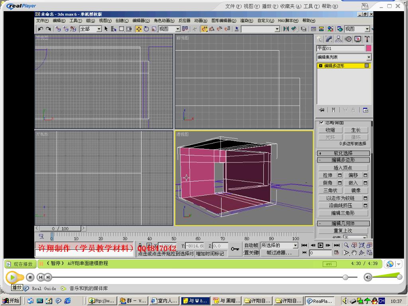408x306 pixels.
Task: Open settings box next to 拉伸
Action: click(x=340, y=175)
